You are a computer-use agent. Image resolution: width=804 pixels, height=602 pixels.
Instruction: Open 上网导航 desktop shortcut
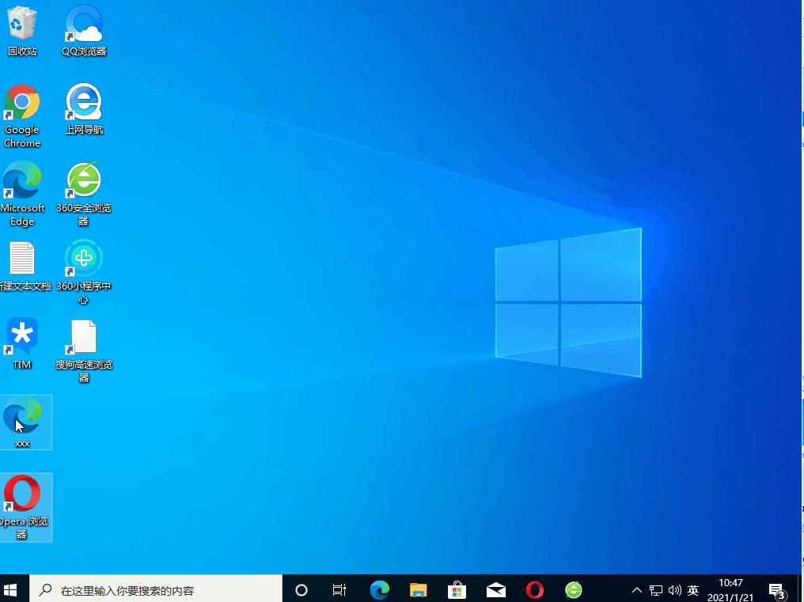(83, 103)
